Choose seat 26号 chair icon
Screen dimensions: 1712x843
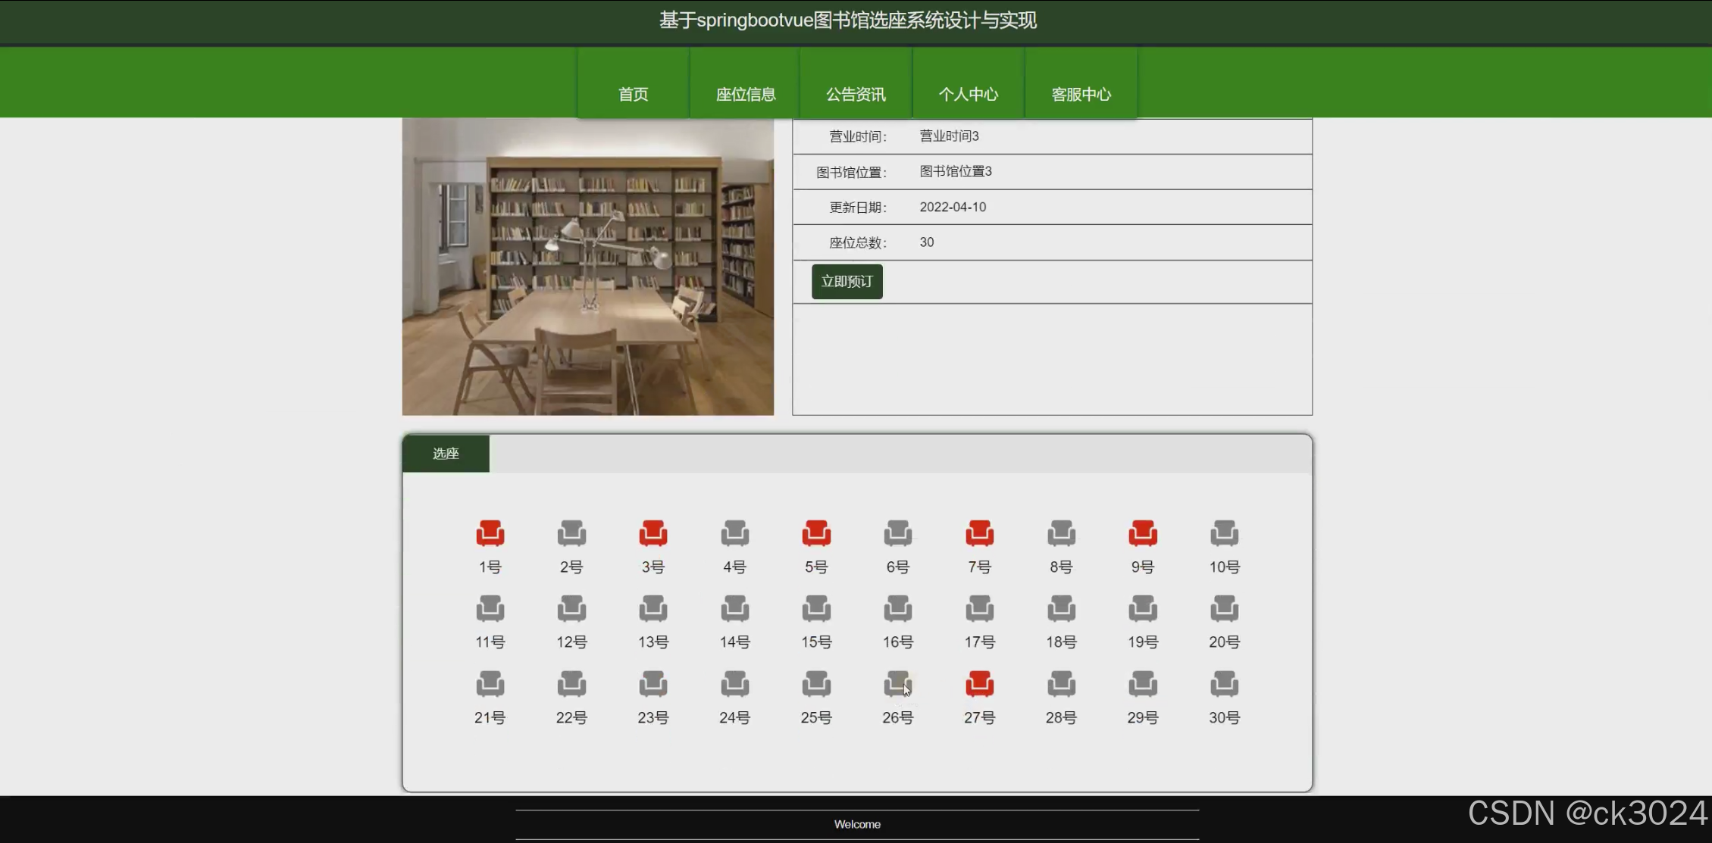(897, 684)
